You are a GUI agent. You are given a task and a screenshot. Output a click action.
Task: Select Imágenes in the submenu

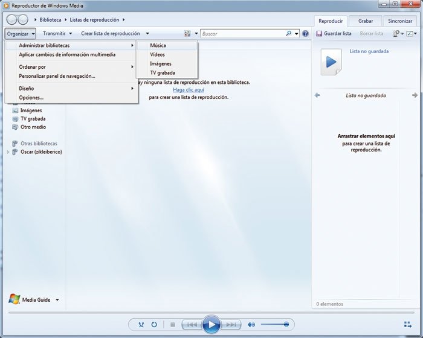(167, 63)
